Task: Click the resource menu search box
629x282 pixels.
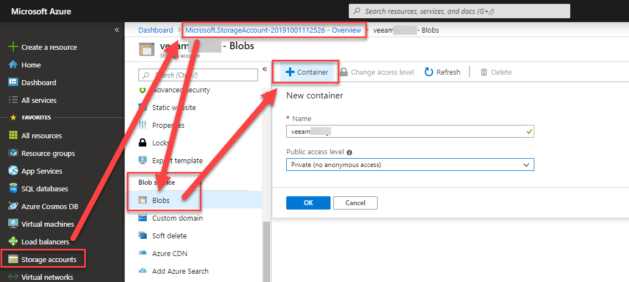Action: click(x=198, y=75)
